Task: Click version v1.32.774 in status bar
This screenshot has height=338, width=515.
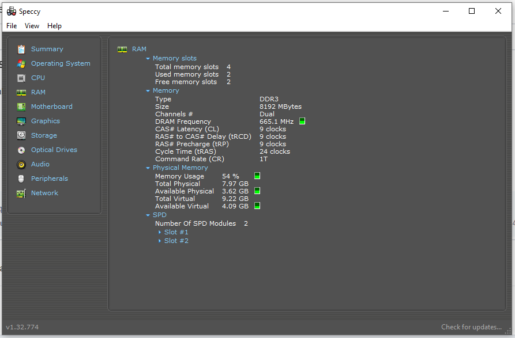Action: [22, 327]
